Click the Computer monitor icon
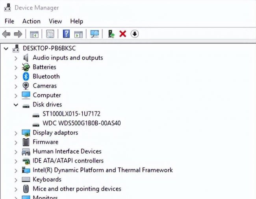256x199 pixels. tap(26, 95)
